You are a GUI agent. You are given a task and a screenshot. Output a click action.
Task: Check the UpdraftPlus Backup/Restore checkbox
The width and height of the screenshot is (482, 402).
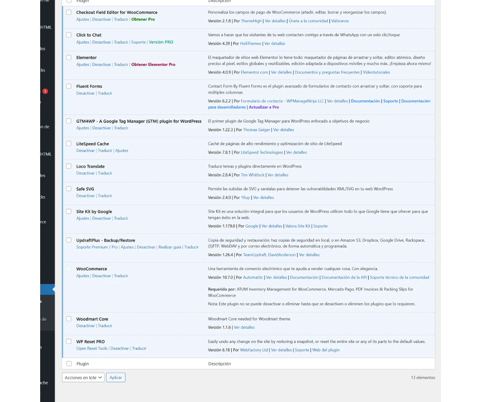tap(69, 240)
